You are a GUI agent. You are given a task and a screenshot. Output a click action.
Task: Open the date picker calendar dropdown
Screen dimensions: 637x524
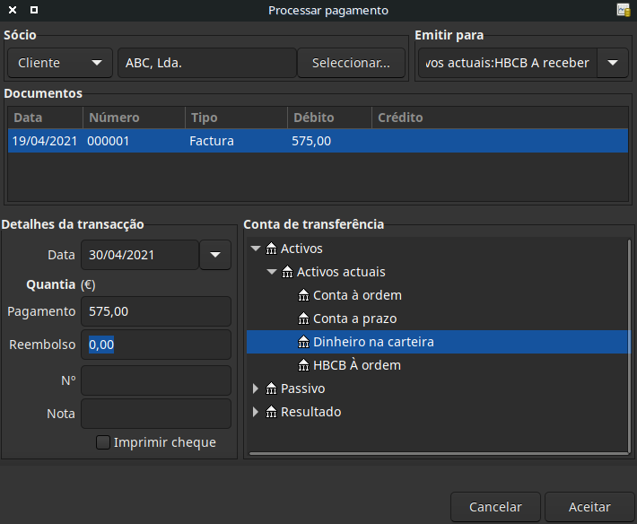click(214, 255)
